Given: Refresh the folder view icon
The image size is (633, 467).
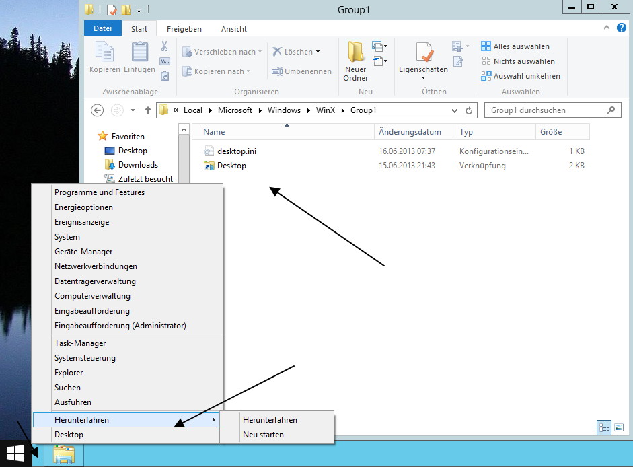Looking at the screenshot, I should click(x=469, y=110).
